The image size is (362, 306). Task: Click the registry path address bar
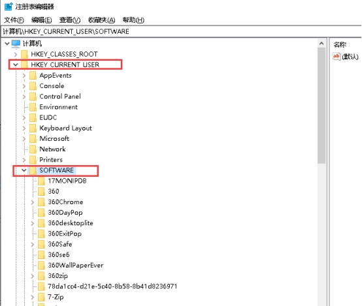pyautogui.click(x=181, y=31)
